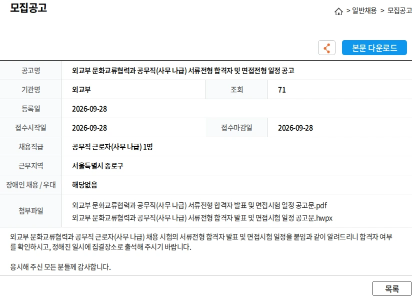Viewport: 412px width, 296px height.
Task: Select the 모집공고 page heading
Action: 28,8
